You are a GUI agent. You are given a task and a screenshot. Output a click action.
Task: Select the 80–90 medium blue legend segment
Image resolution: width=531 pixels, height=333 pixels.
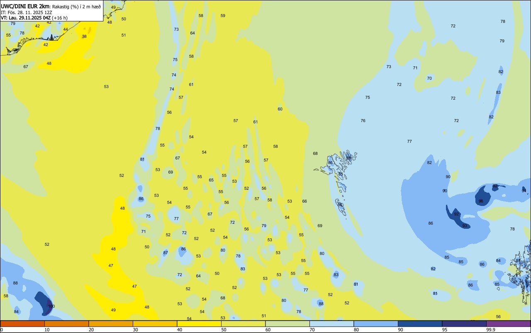[376, 323]
